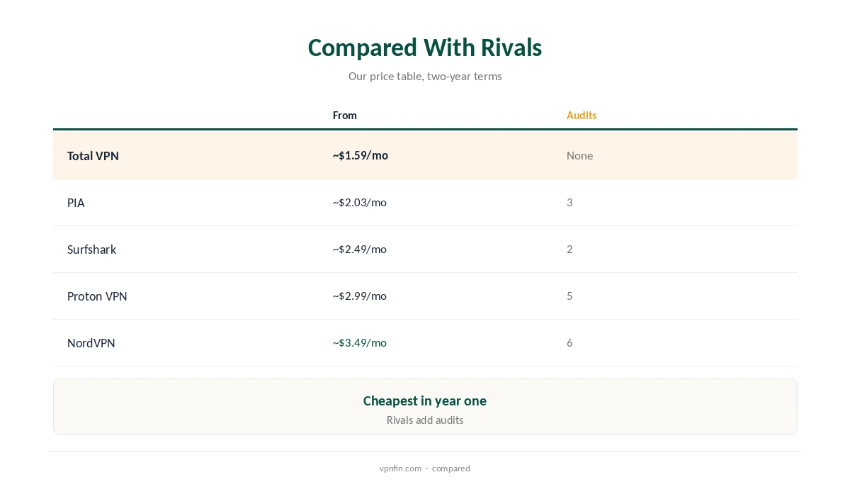
Task: Click the 'Compared With Rivals' heading
Action: click(x=425, y=47)
